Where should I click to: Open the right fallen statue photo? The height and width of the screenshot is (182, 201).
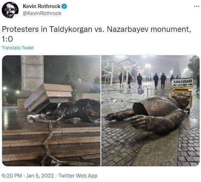pyautogui.click(x=151, y=111)
